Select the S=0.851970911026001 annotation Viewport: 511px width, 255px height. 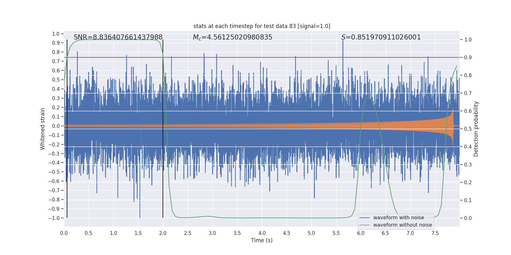coord(381,37)
